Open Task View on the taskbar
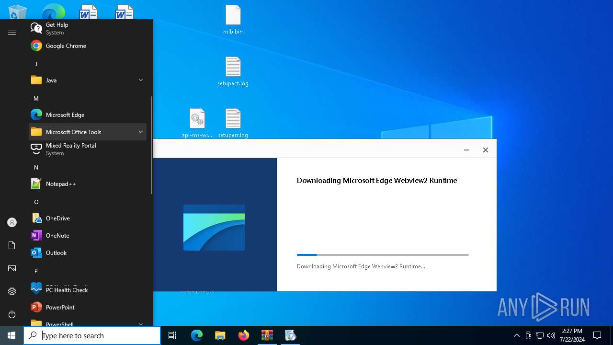The image size is (613, 345). [172, 335]
